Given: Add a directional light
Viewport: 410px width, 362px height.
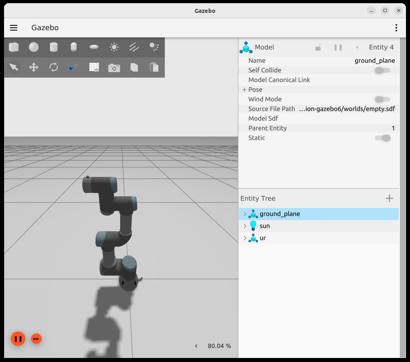Looking at the screenshot, I should pos(134,47).
